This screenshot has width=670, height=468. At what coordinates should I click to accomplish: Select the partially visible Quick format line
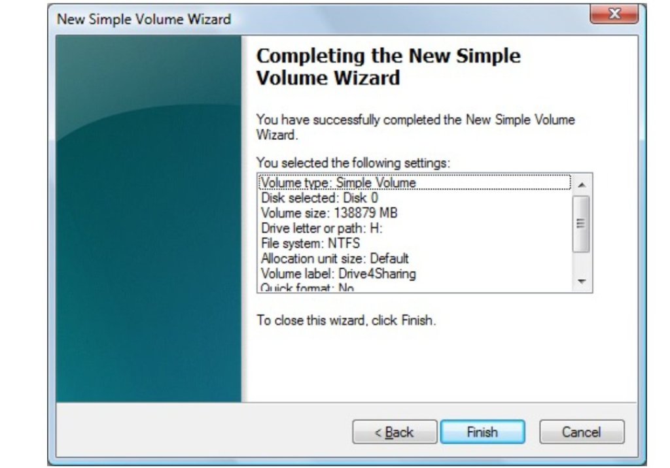415,287
